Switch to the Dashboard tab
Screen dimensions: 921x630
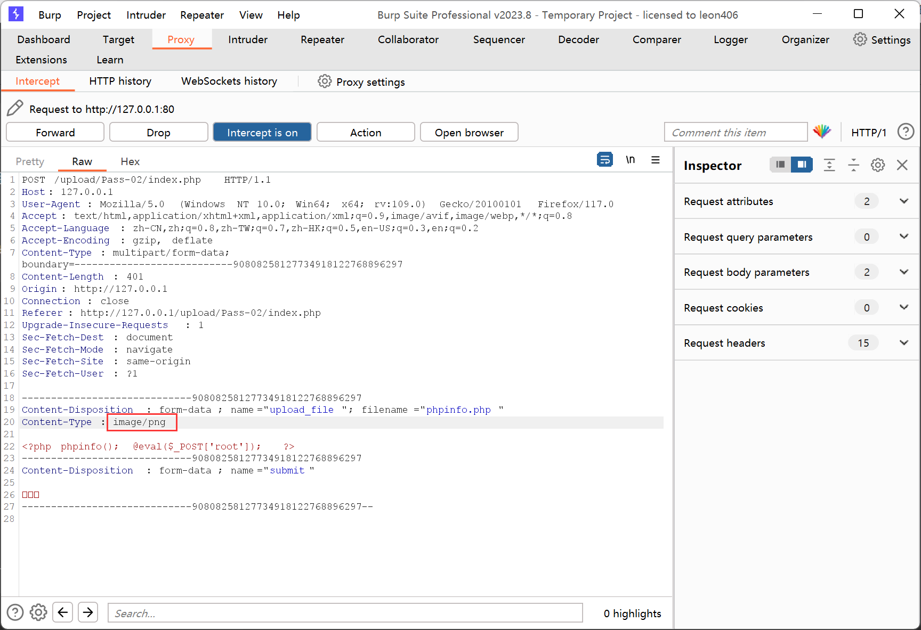coord(44,39)
